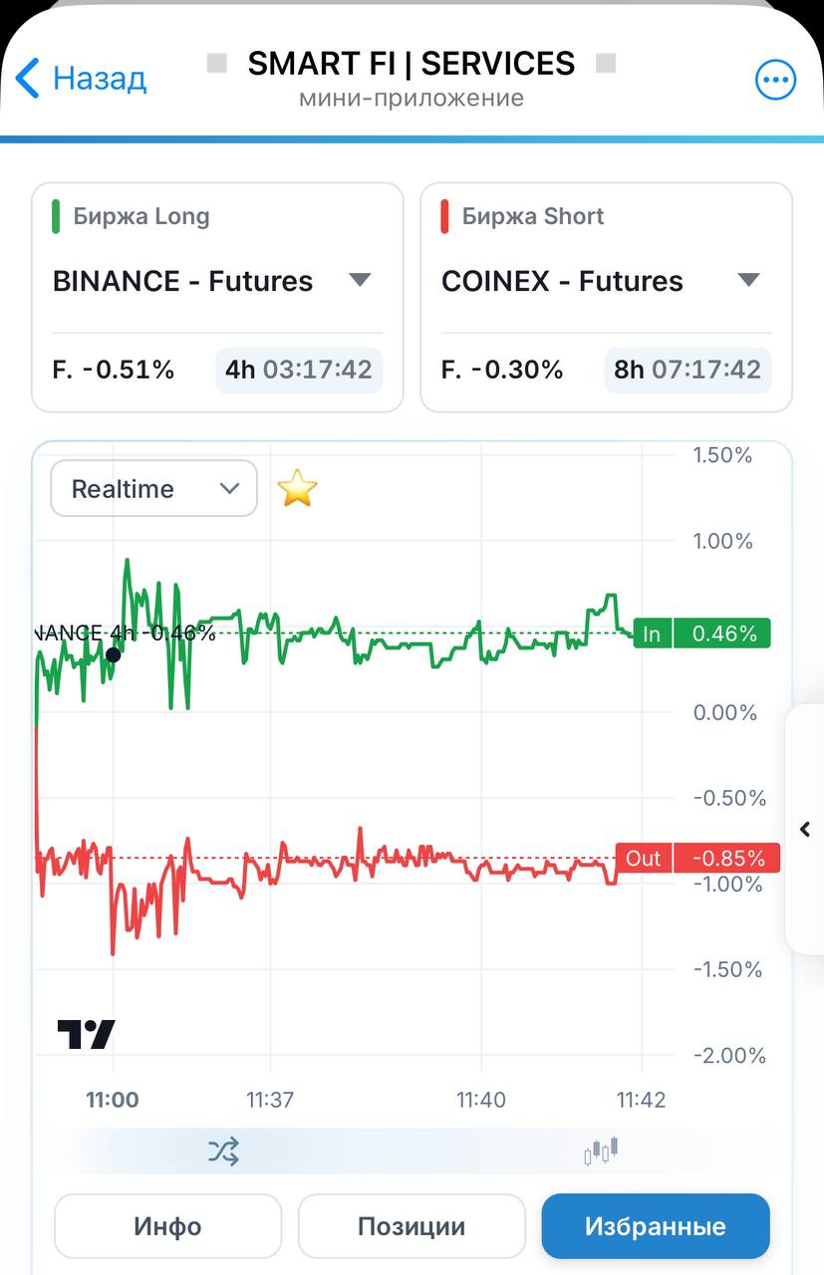The height and width of the screenshot is (1275, 824).
Task: Expand the Realtime timeframe dropdown
Action: (x=153, y=488)
